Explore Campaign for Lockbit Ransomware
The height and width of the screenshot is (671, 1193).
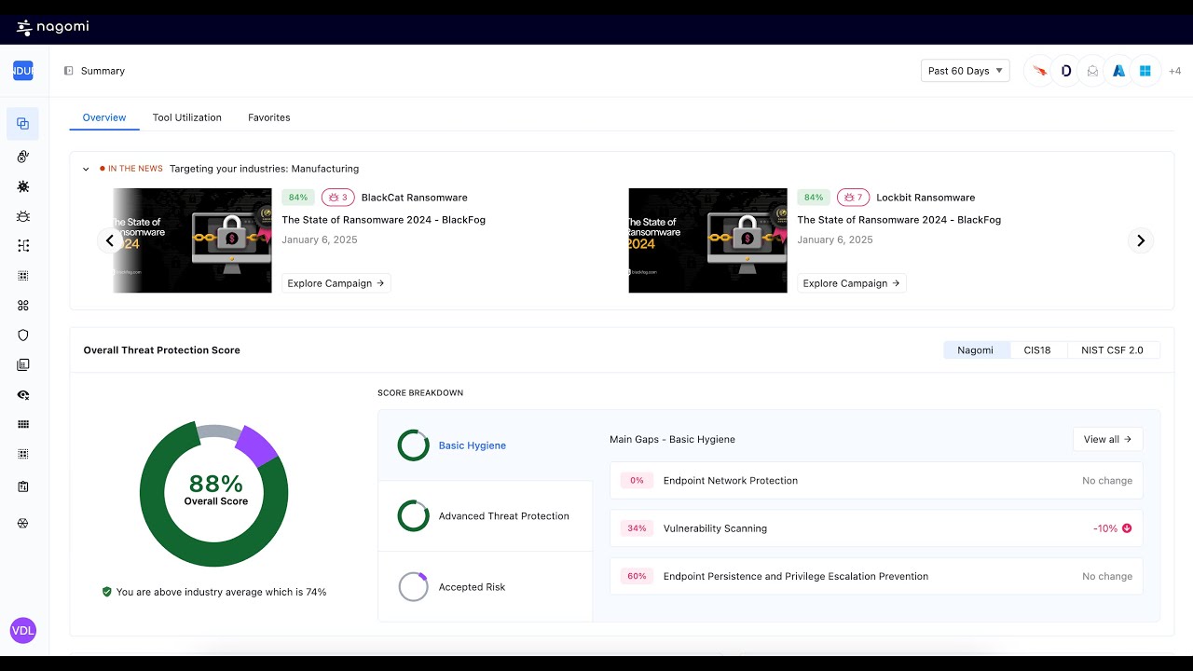coord(852,283)
